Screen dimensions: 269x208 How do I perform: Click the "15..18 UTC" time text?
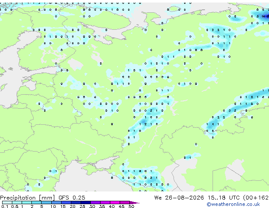[224, 197]
